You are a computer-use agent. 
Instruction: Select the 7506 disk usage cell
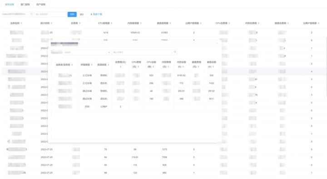[164, 157]
